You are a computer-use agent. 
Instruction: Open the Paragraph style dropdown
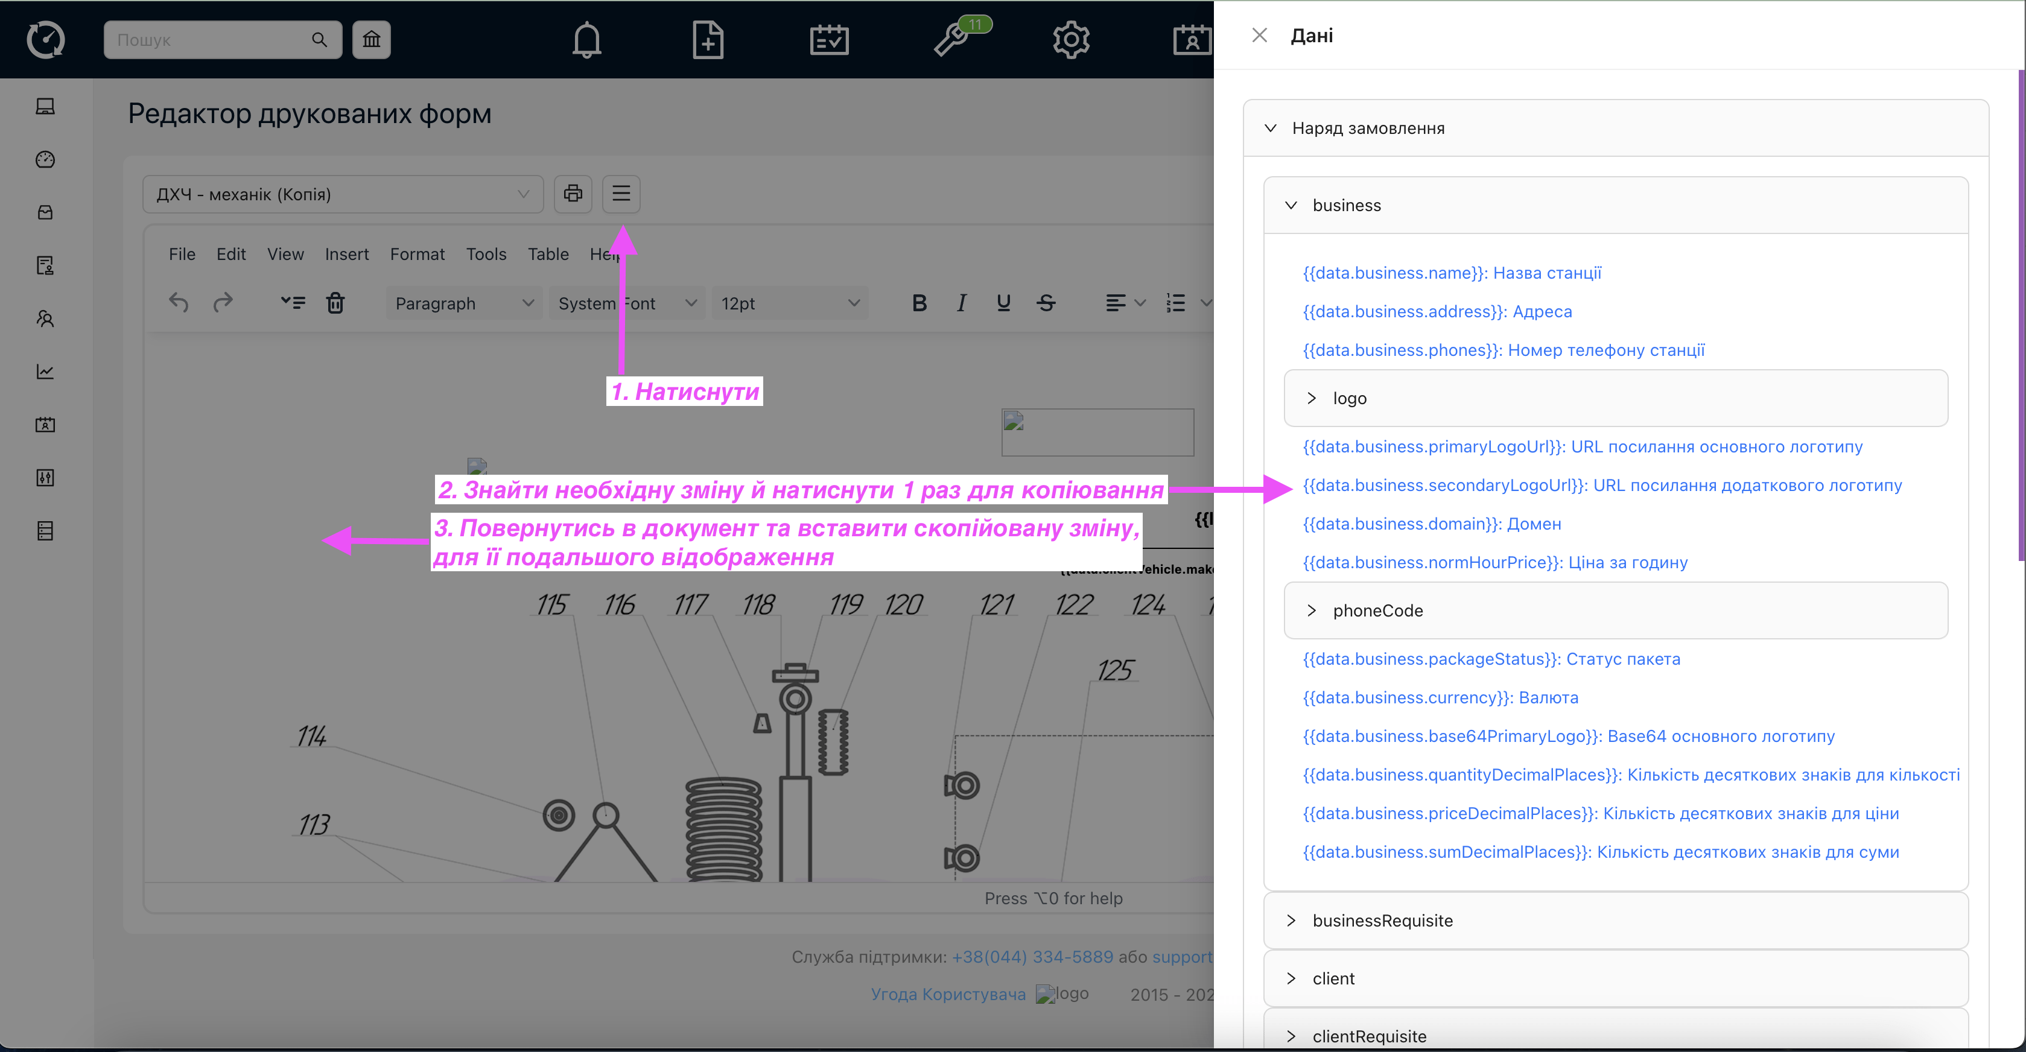point(463,303)
